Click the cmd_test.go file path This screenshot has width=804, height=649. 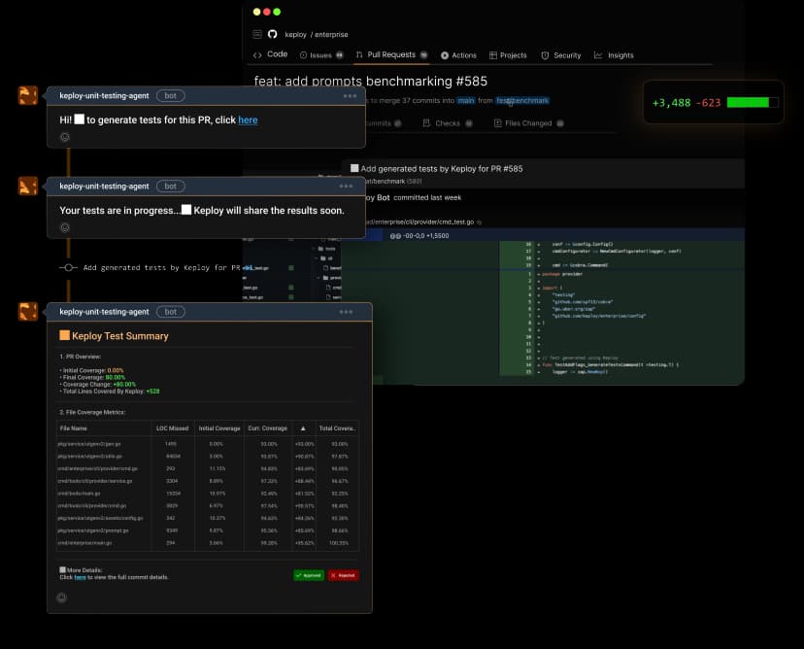tap(419, 222)
